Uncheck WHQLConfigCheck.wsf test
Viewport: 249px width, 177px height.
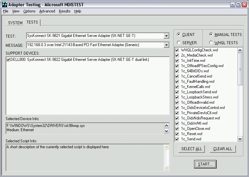click(x=177, y=50)
